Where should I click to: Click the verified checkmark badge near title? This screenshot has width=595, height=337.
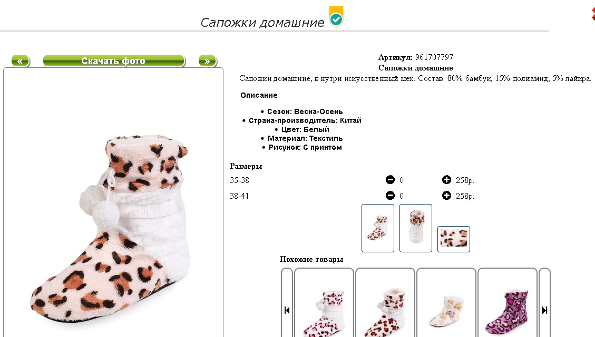pos(336,16)
